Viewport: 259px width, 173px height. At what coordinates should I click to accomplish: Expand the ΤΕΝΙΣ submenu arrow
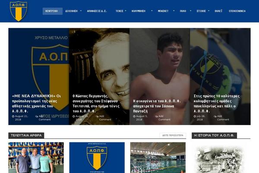coord(126,11)
